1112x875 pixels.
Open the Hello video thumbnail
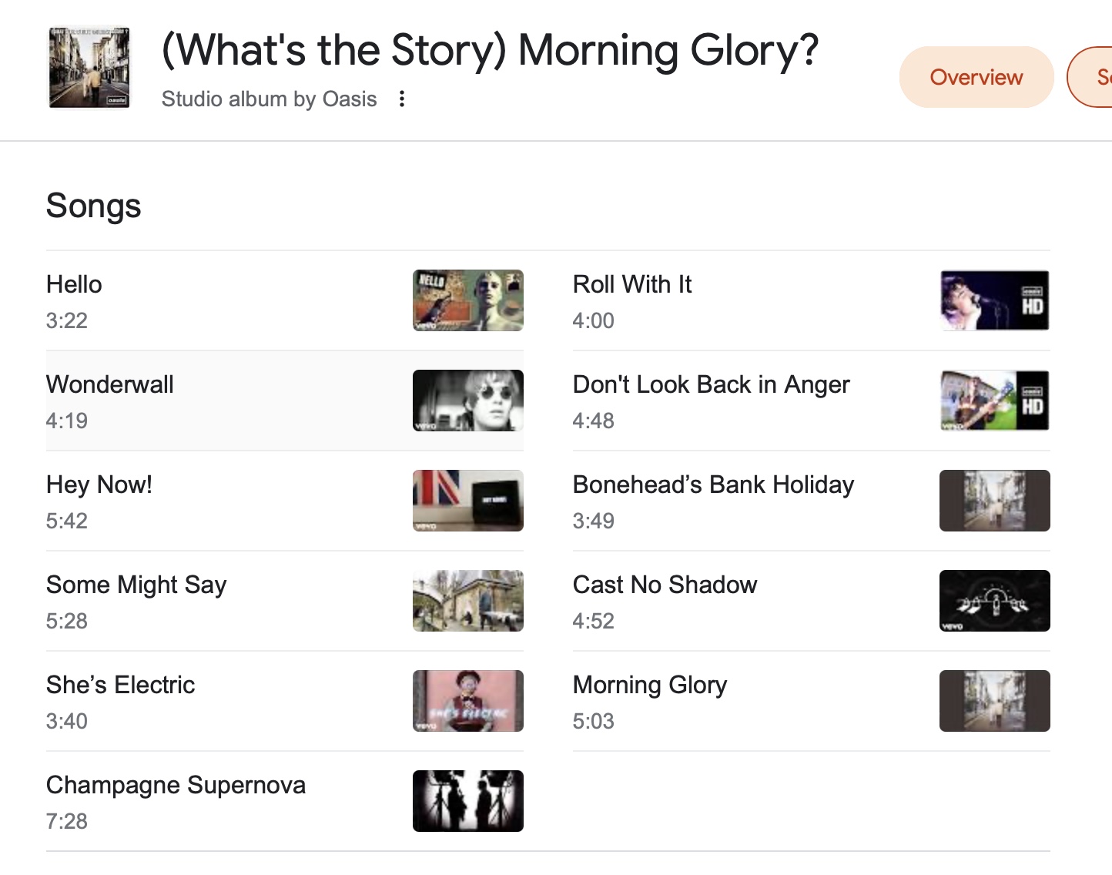(x=468, y=300)
